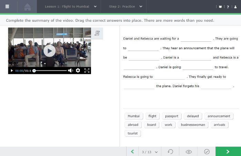Open the 3 / 13 page selector

coord(150,152)
